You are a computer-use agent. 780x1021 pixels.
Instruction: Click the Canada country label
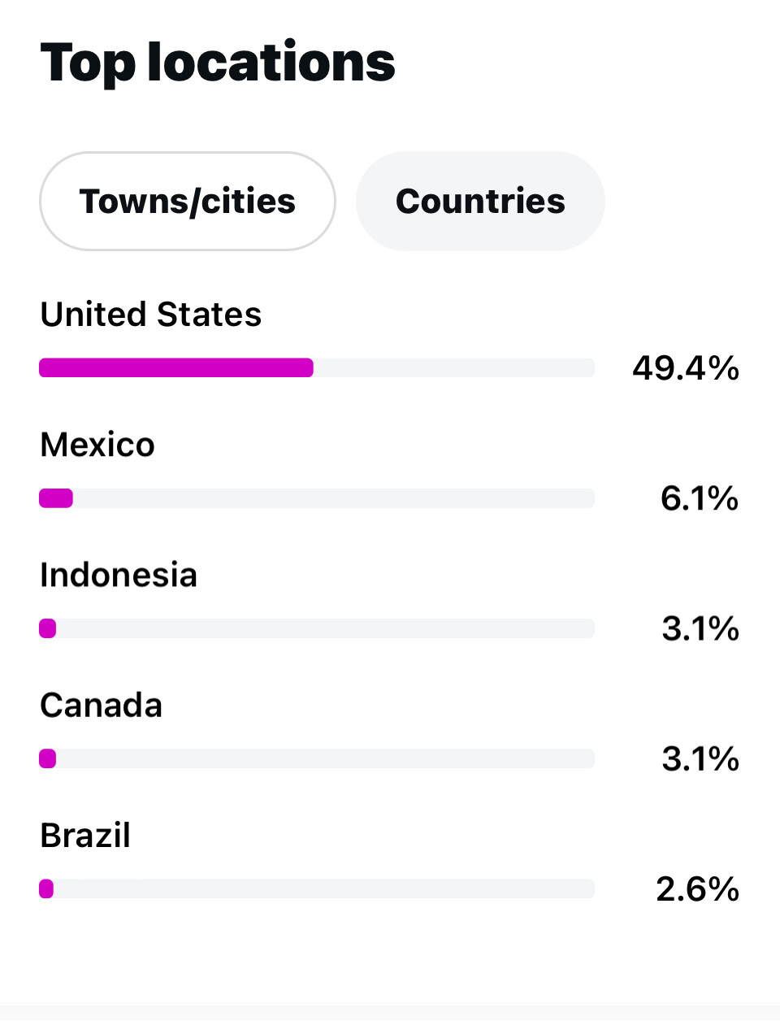click(102, 705)
